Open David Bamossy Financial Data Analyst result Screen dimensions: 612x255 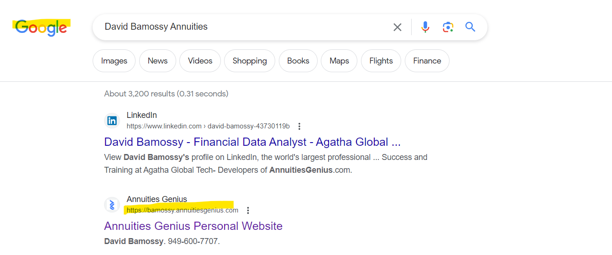[x=252, y=142]
